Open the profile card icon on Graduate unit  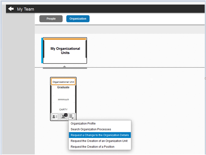55,117
